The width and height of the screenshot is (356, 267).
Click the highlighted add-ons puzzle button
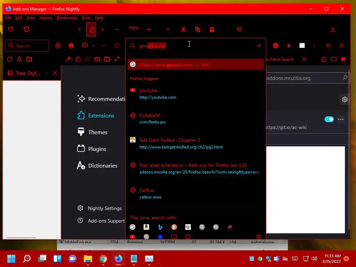click(92, 30)
